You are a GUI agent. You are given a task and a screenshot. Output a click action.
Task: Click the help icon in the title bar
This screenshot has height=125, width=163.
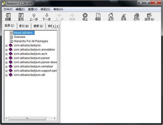tap(4, 4)
